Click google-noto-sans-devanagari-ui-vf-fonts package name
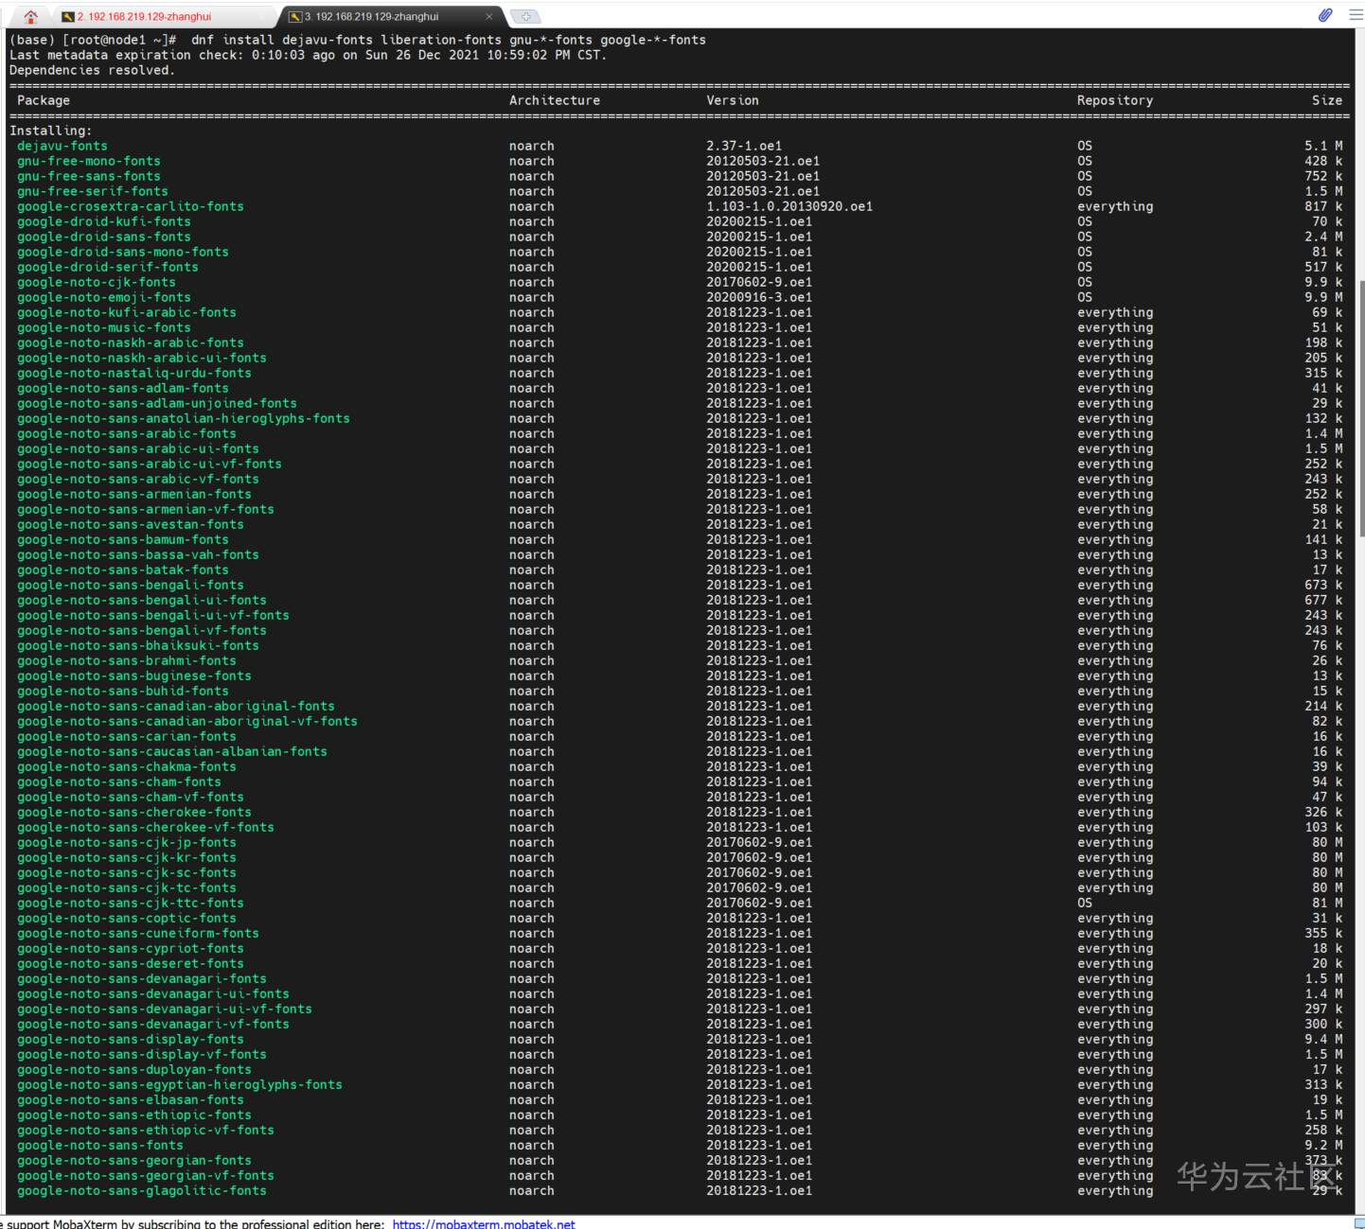This screenshot has width=1365, height=1229. (165, 1009)
